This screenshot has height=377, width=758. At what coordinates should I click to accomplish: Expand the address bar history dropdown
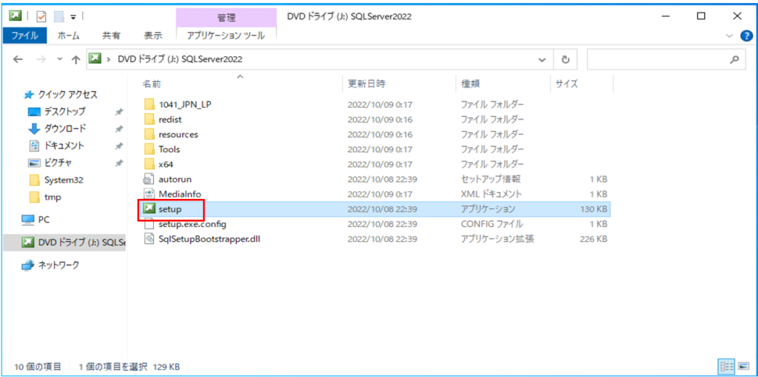click(x=543, y=59)
